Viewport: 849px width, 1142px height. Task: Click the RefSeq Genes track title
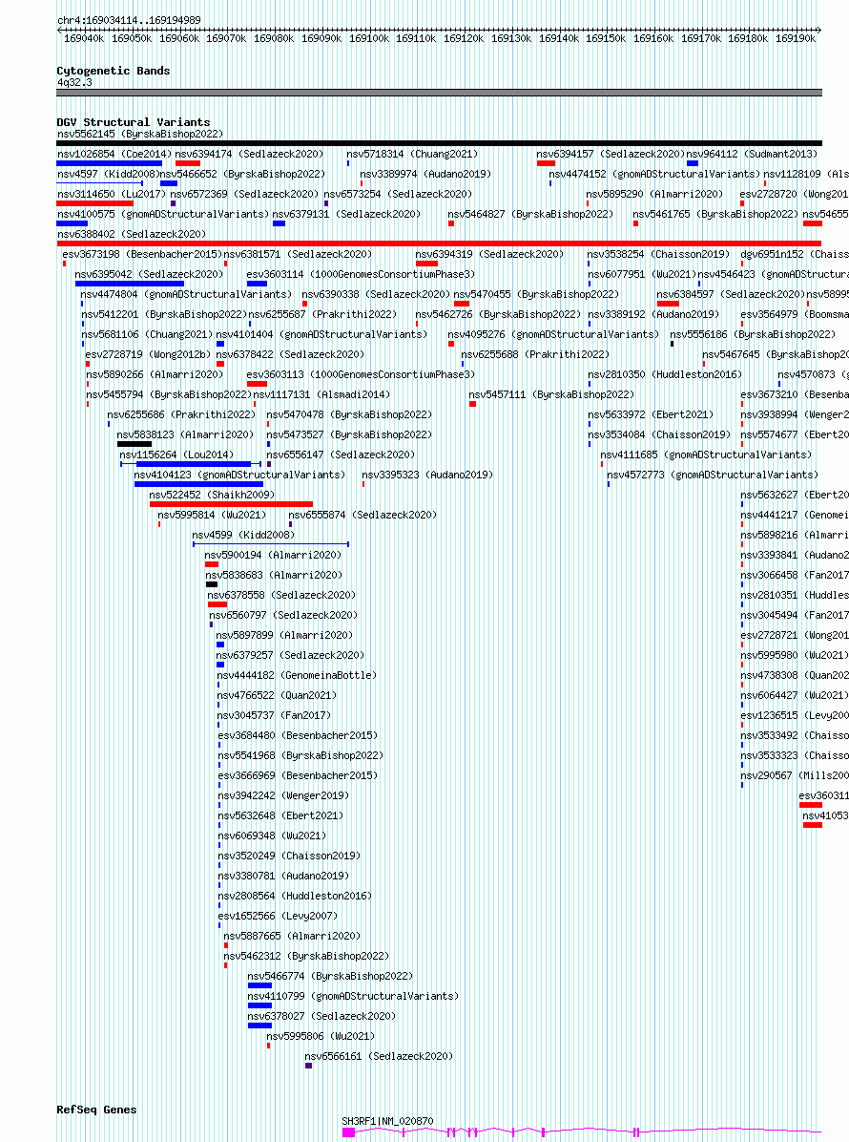(96, 1110)
